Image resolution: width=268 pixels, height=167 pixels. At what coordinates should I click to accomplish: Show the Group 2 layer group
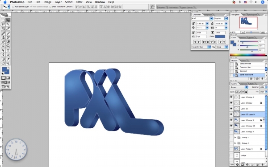click(x=231, y=143)
